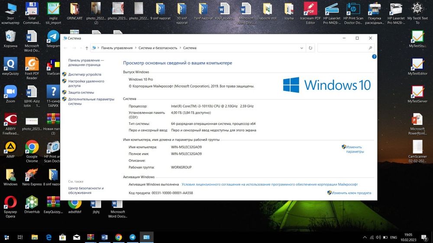Open Настройка удаленного доступа link
The width and height of the screenshot is (433, 243).
click(86, 83)
